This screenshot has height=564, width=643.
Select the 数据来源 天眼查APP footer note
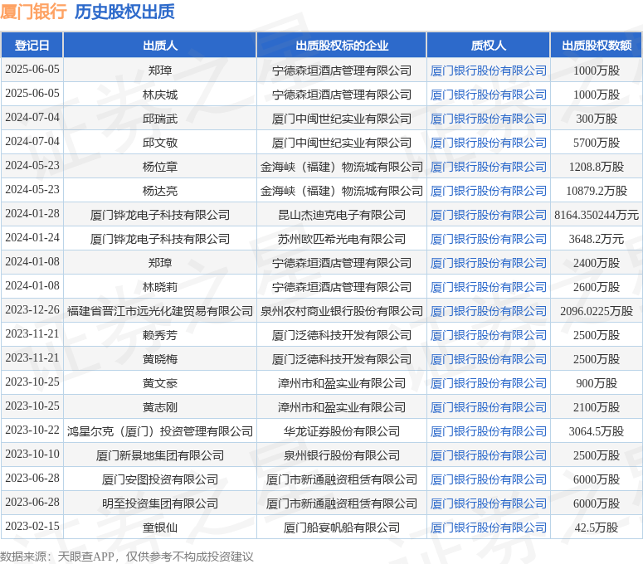point(127,557)
